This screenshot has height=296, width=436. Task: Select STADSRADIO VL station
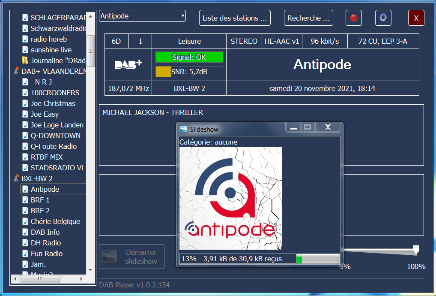tap(58, 168)
